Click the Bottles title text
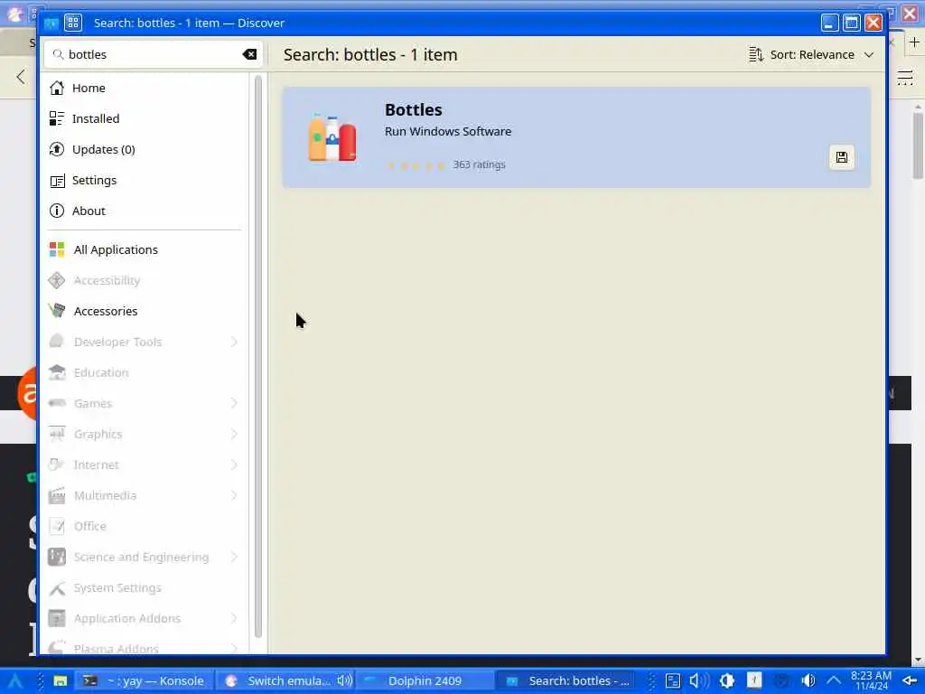This screenshot has height=694, width=925. [x=413, y=109]
